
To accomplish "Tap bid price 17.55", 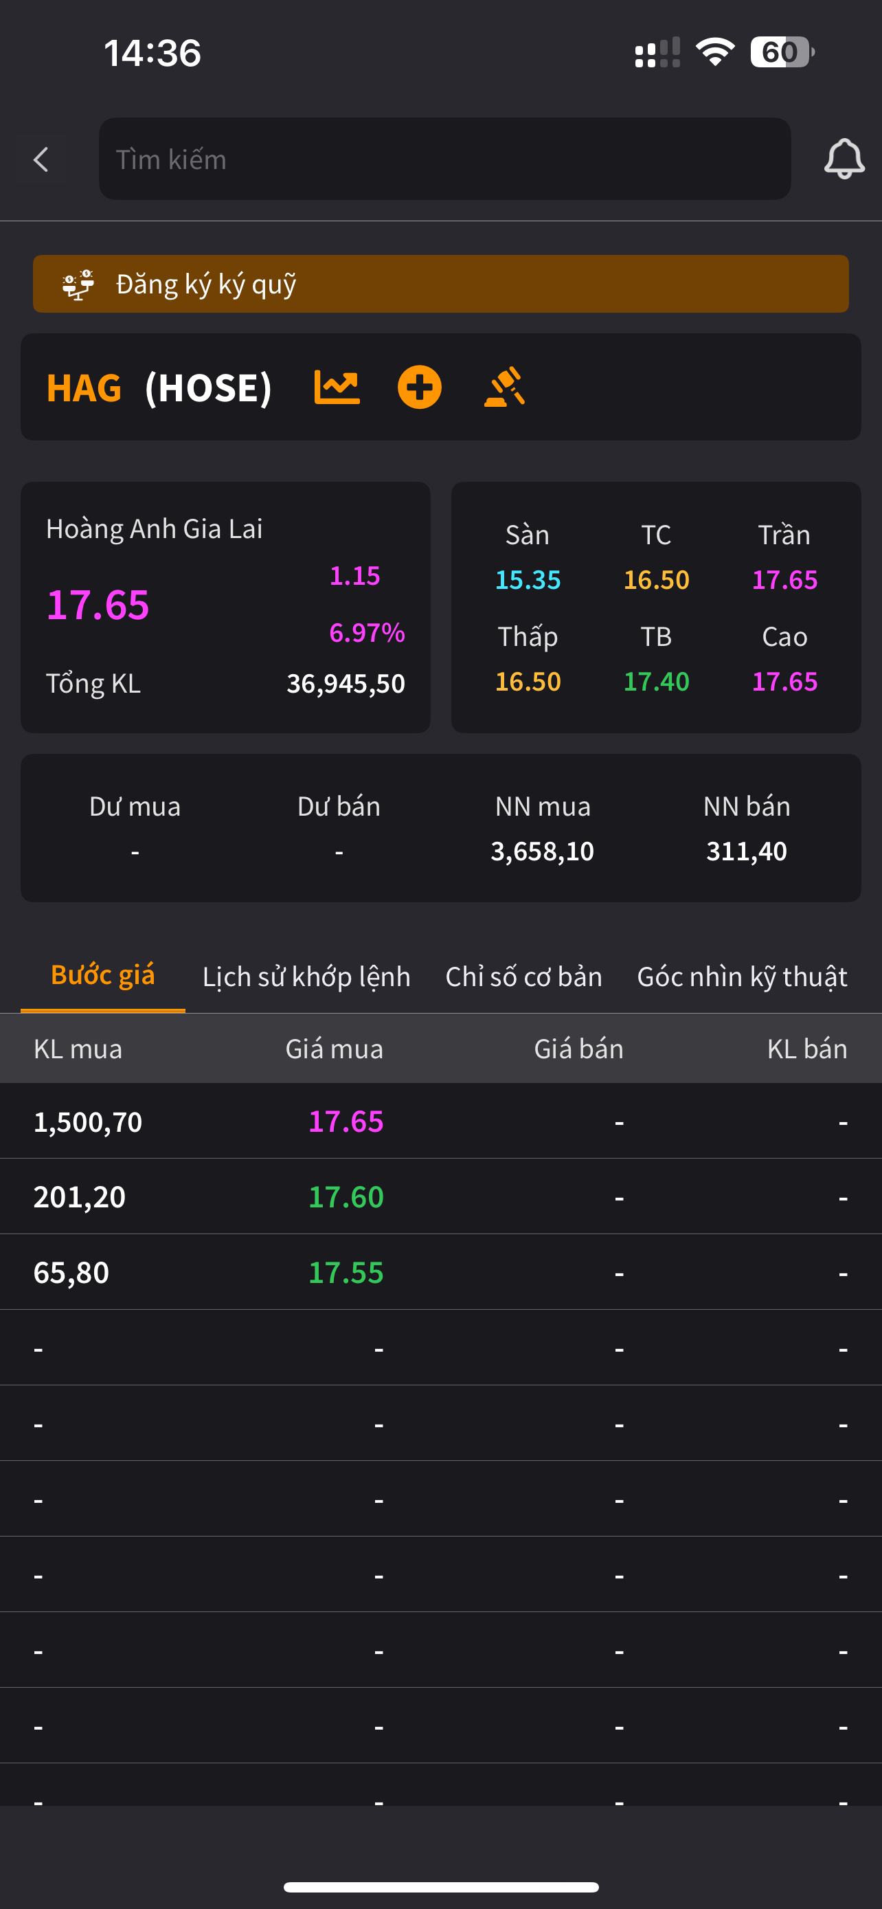I will click(346, 1273).
